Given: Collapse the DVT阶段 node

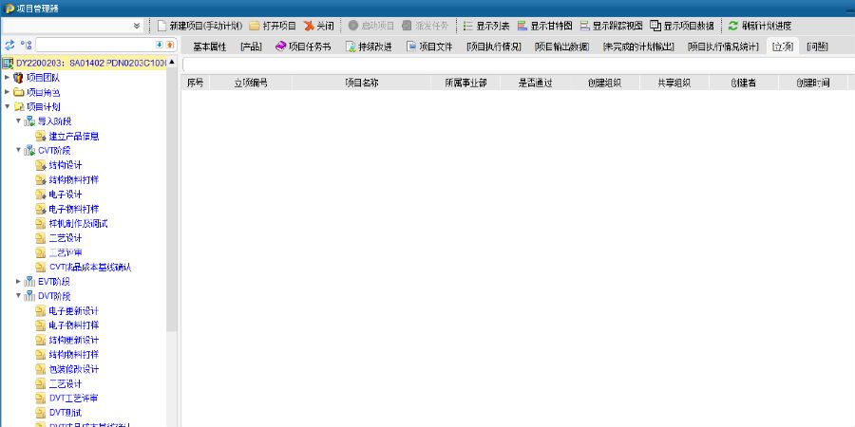Looking at the screenshot, I should (x=18, y=296).
